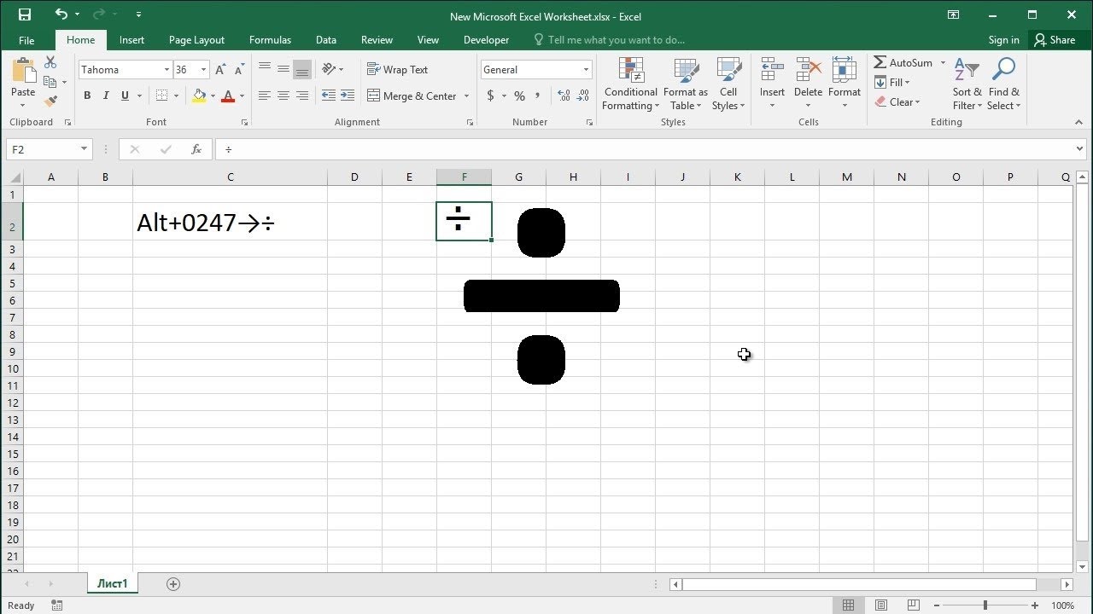Click Decrease Decimal icon
The height and width of the screenshot is (614, 1093).
click(x=584, y=96)
